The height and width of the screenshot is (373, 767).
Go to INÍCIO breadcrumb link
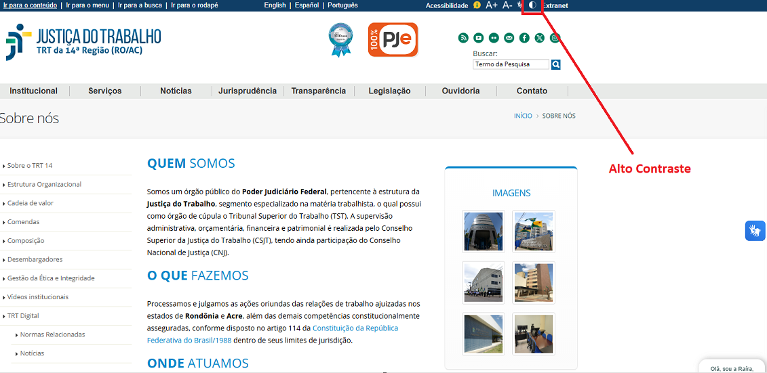523,116
